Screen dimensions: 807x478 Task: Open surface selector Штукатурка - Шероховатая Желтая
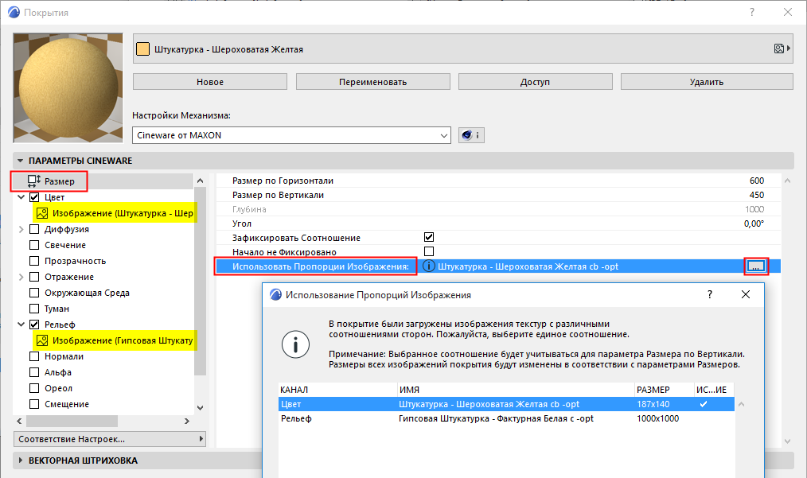point(462,49)
